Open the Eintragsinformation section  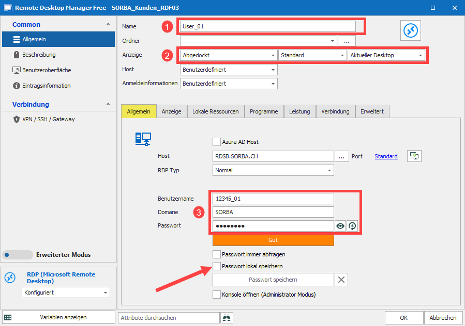[x=47, y=86]
